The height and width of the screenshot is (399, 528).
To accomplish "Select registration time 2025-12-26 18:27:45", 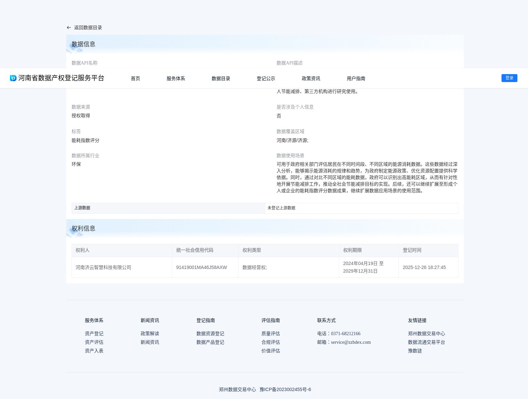I will (424, 267).
